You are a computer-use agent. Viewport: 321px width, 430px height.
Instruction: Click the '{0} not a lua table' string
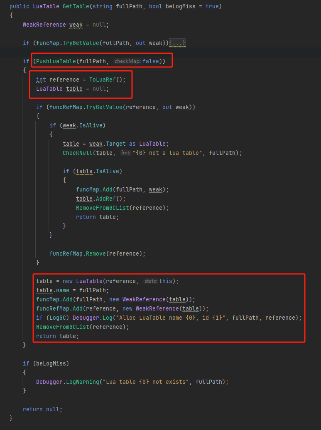point(168,153)
